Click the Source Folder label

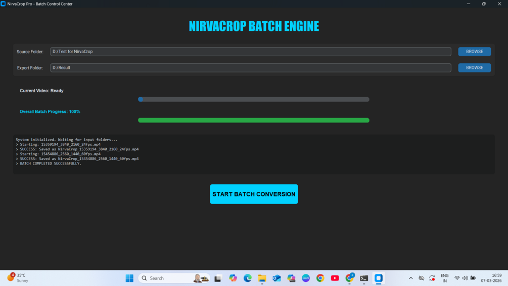coord(30,52)
